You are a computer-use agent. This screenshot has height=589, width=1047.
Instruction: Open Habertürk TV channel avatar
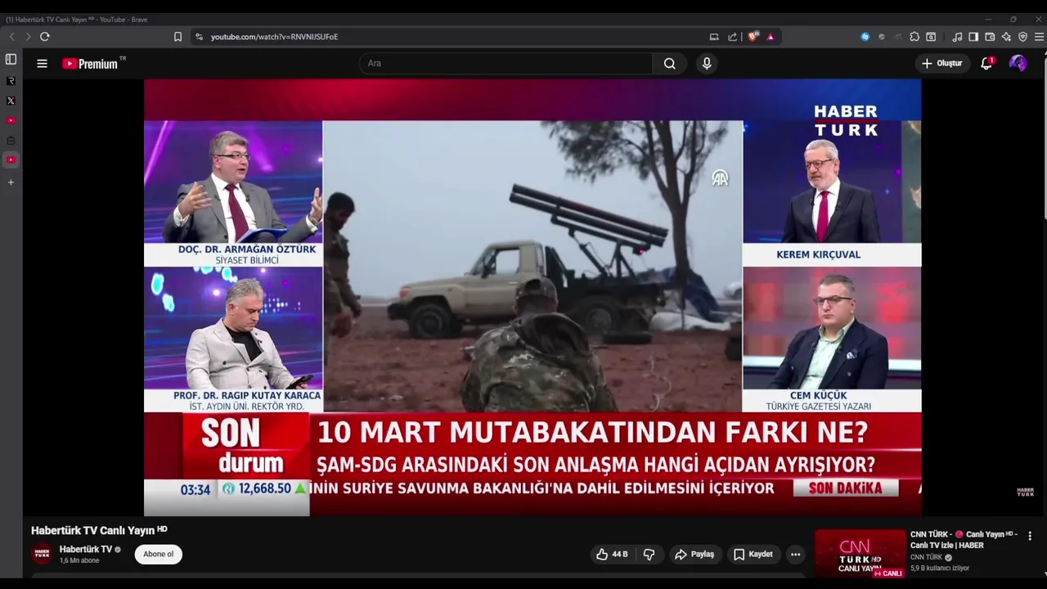point(42,554)
